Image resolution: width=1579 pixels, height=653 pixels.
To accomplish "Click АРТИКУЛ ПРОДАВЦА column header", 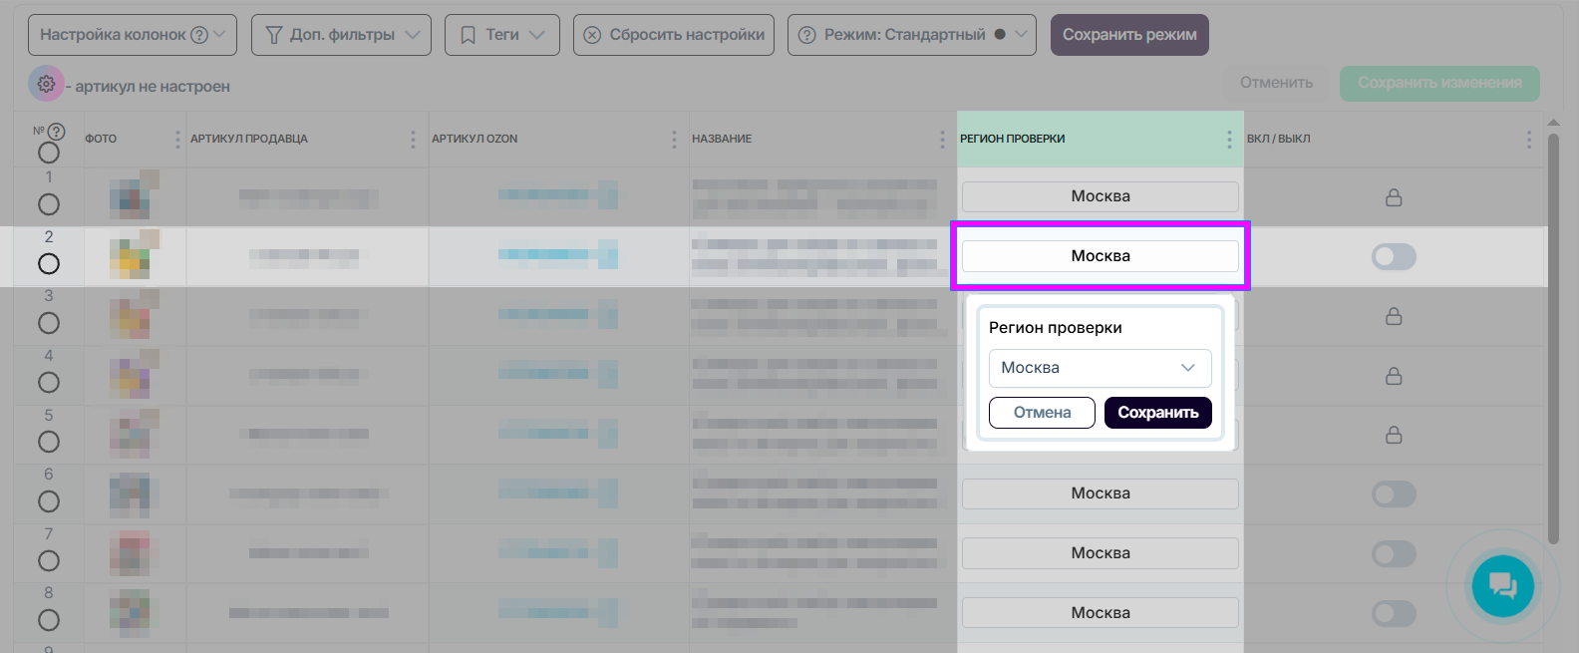I will (249, 140).
